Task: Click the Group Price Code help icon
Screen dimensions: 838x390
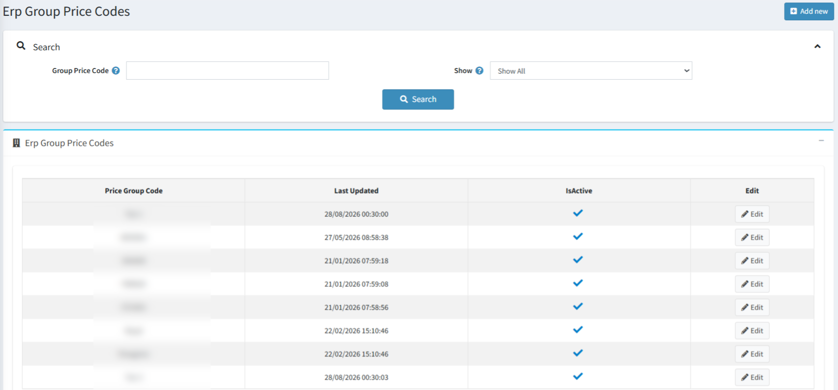Action: pos(116,71)
